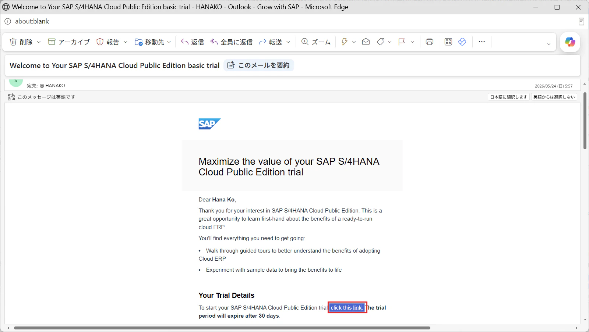Click the horizontal scrollbar thumb at the bottom
Screen dimensions: 589x332
pos(222,328)
